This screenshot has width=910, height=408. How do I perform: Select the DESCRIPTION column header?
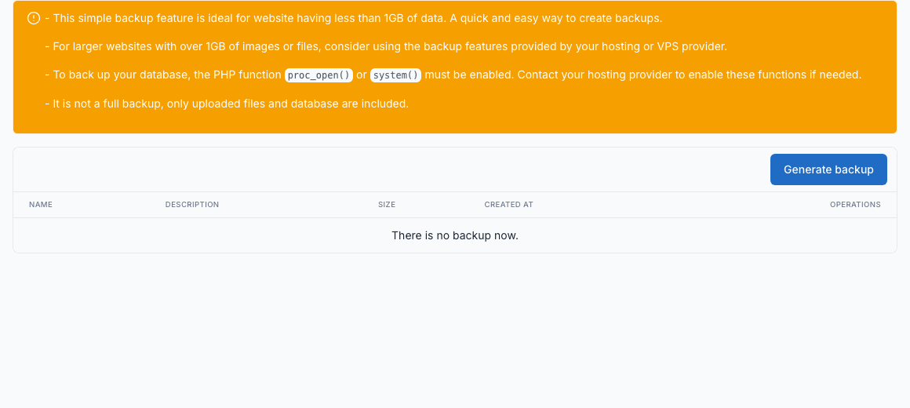tap(192, 205)
